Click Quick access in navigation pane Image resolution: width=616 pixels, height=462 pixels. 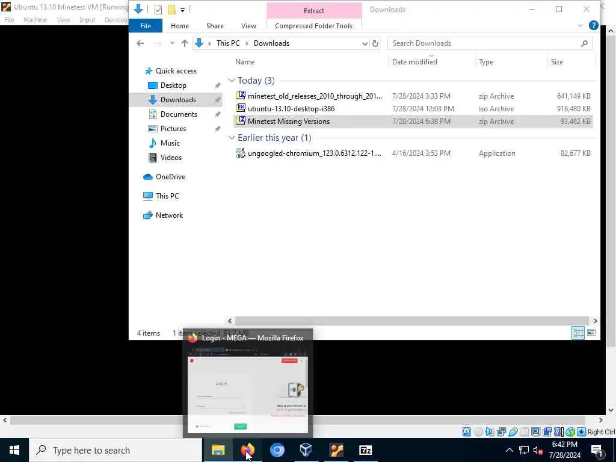click(x=176, y=71)
